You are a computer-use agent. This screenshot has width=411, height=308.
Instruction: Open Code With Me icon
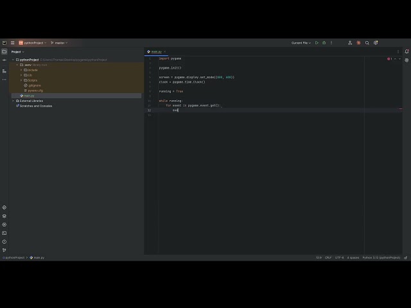tap(350, 43)
